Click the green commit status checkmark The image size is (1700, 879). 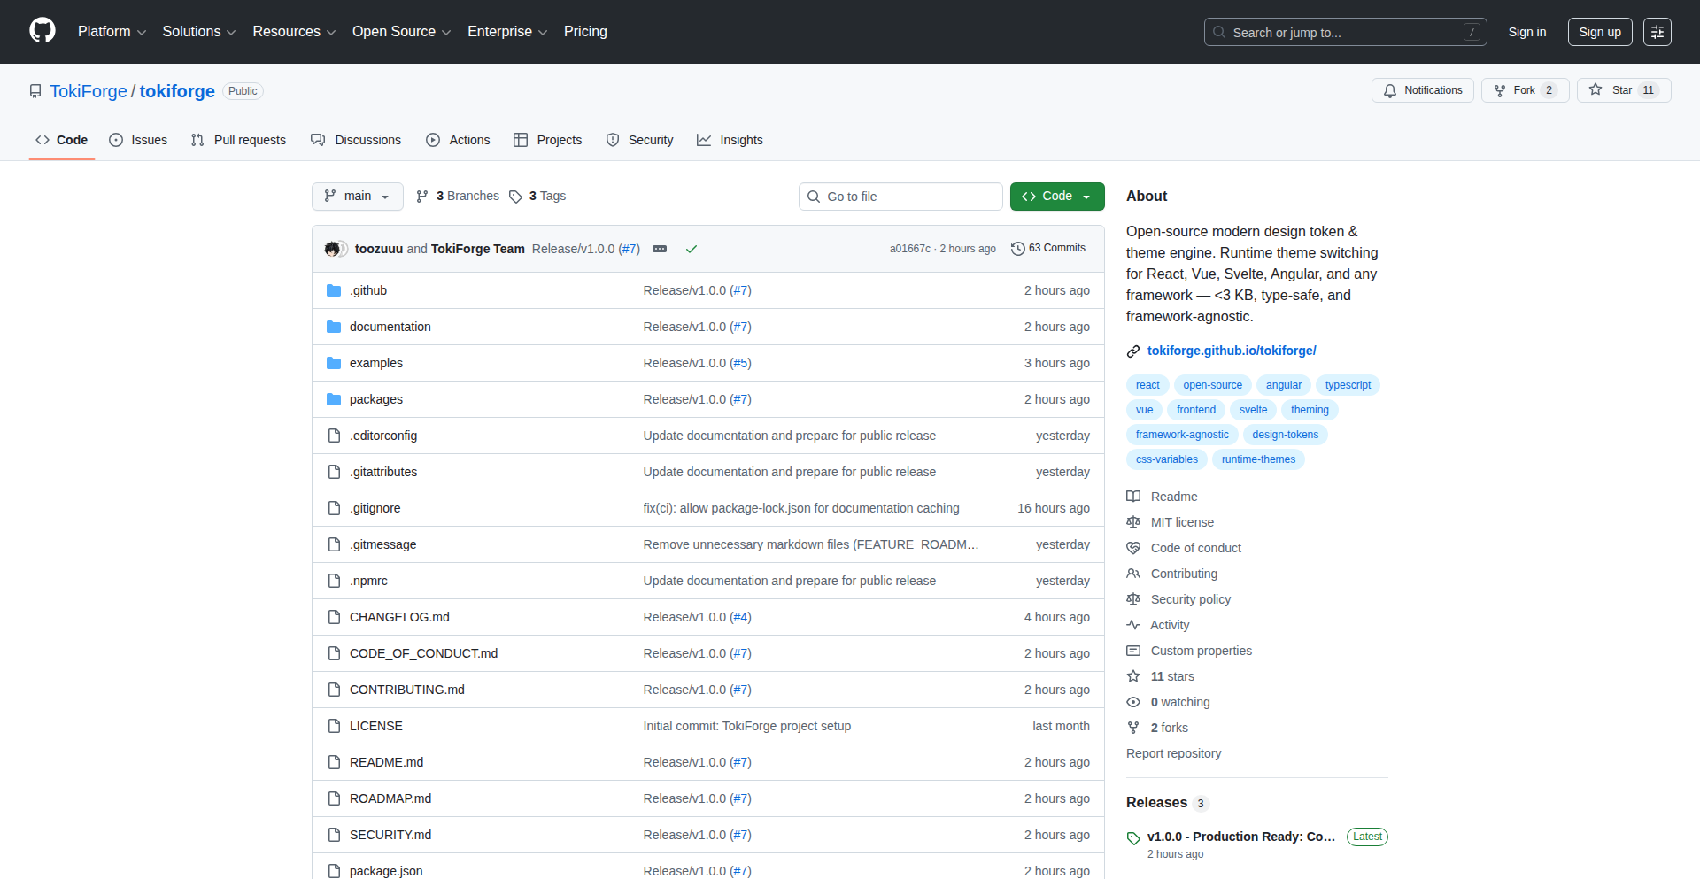[692, 249]
